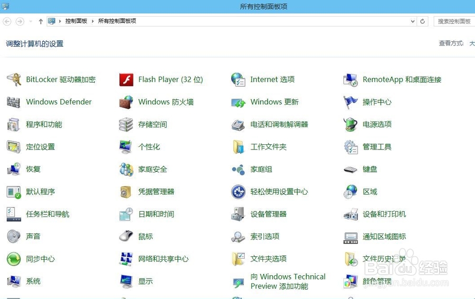Open the 轻松使用设置中心 icon
Image resolution: width=475 pixels, height=299 pixels.
pyautogui.click(x=238, y=192)
